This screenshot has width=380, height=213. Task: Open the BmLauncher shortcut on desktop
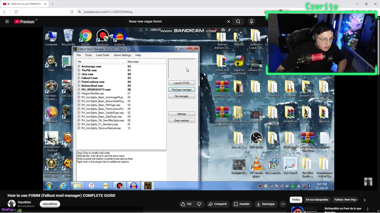51,142
